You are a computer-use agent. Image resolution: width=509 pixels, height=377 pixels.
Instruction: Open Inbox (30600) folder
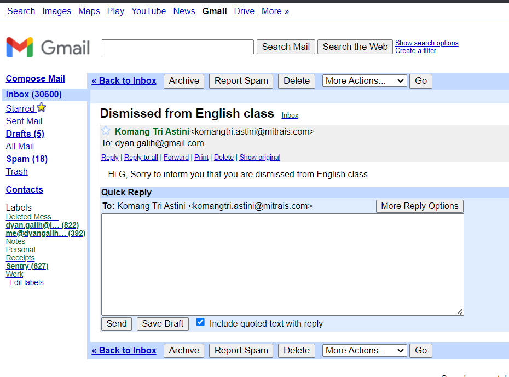point(34,95)
